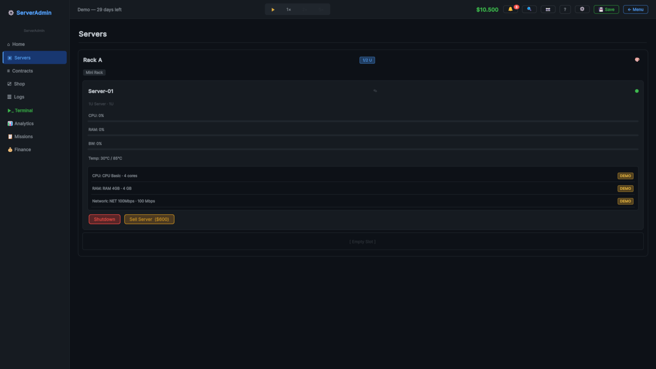Click the layout panel icon in top bar
Viewport: 656px width, 369px height.
tap(548, 9)
